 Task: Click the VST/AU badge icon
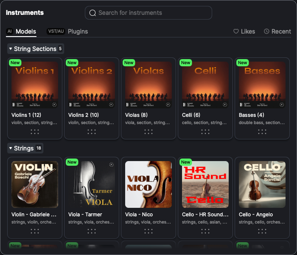[x=56, y=31]
